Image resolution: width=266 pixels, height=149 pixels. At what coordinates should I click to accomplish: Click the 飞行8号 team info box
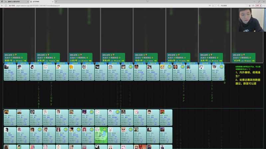click(x=244, y=58)
